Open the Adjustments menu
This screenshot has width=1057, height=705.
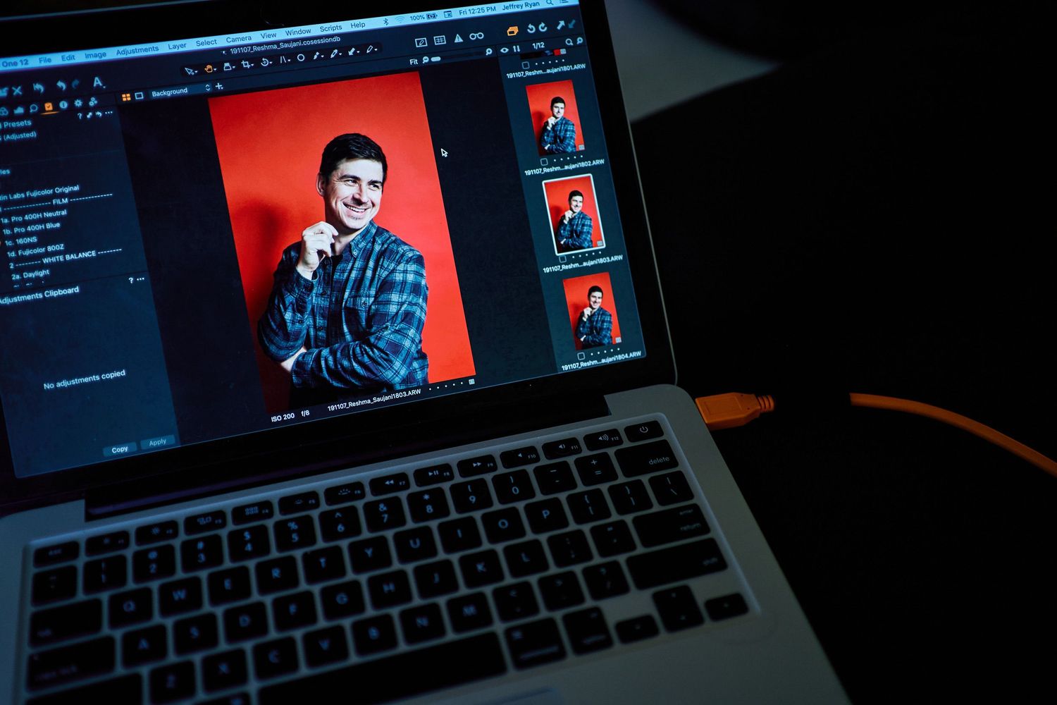pyautogui.click(x=137, y=50)
